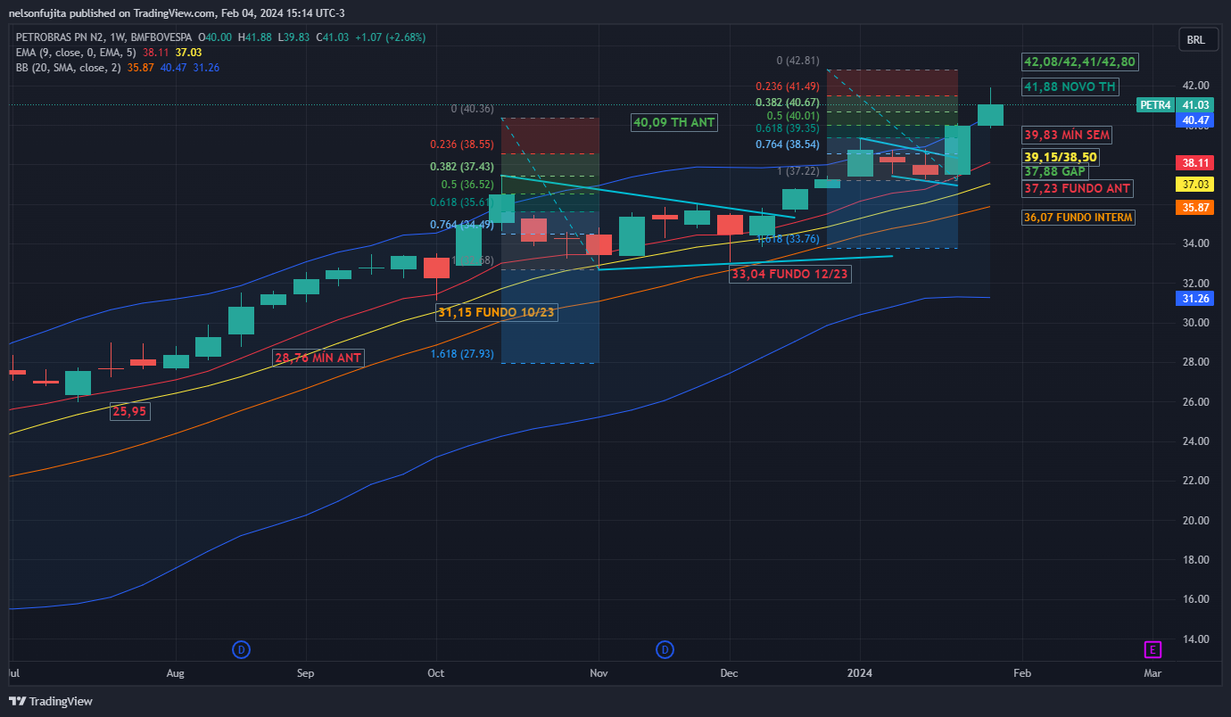Click the 'Mar' time axis label

point(1153,672)
